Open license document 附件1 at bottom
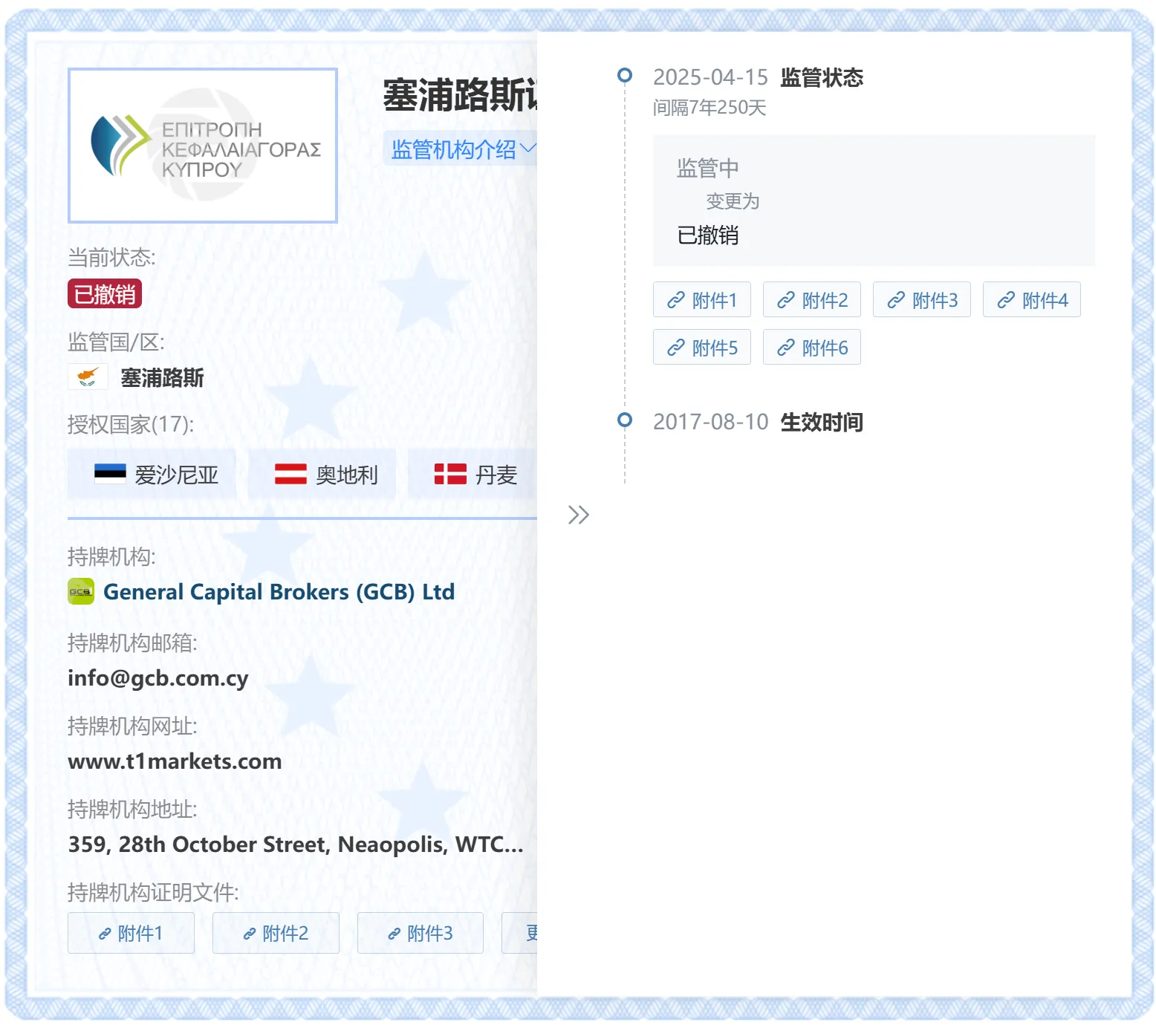 click(131, 933)
